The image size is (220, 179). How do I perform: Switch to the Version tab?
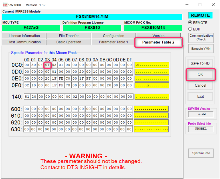point(158,35)
